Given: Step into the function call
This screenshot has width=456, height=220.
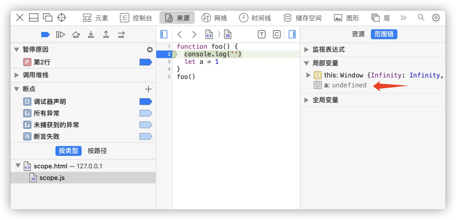Looking at the screenshot, I should (x=91, y=34).
